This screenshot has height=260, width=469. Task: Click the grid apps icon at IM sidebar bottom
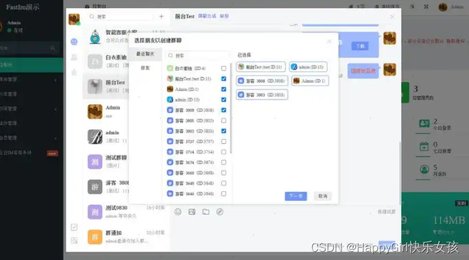74,240
